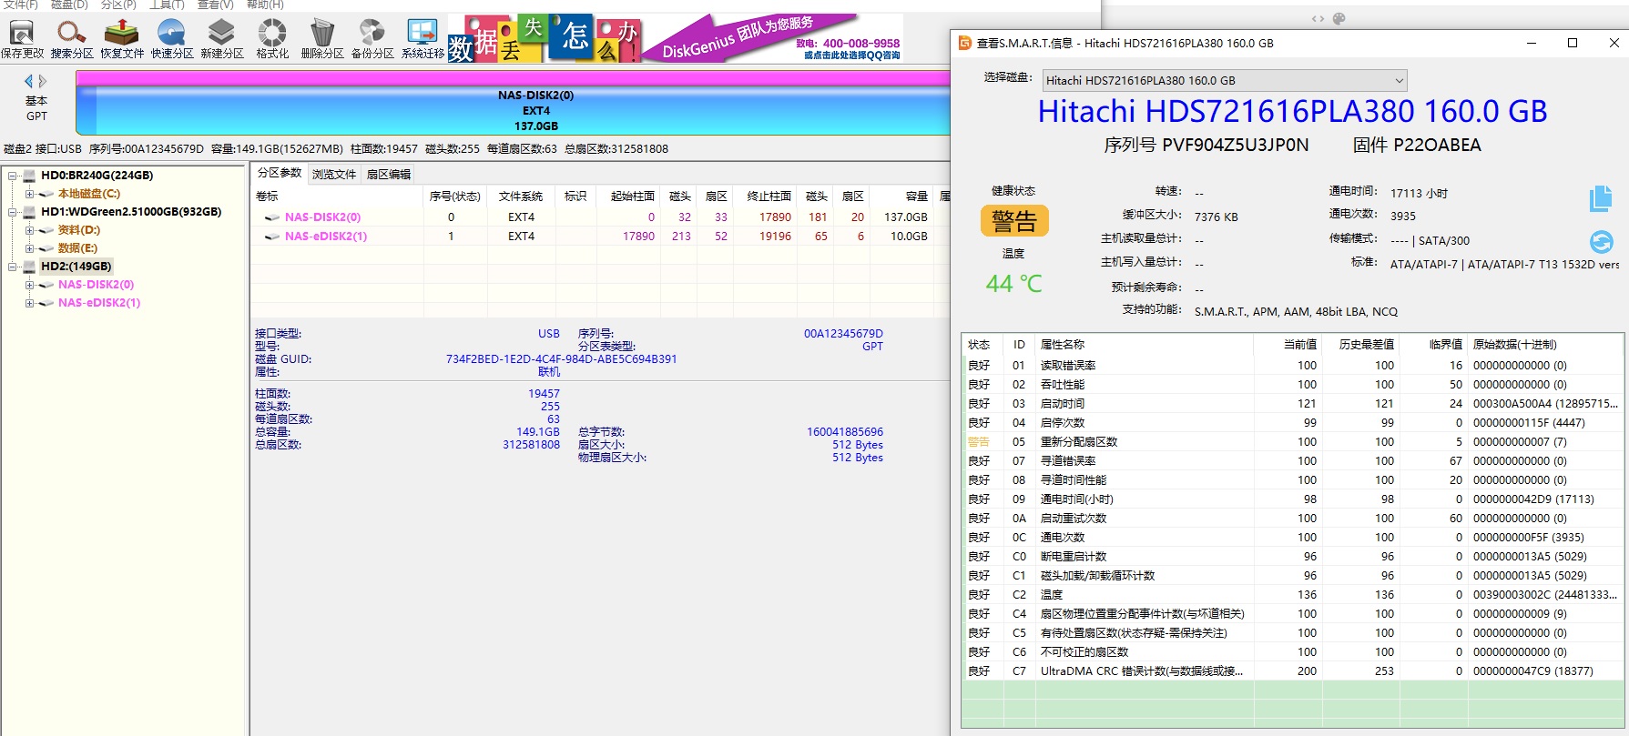Open the 帮助(H) menu
Screen dimensions: 1629x736
(265, 5)
